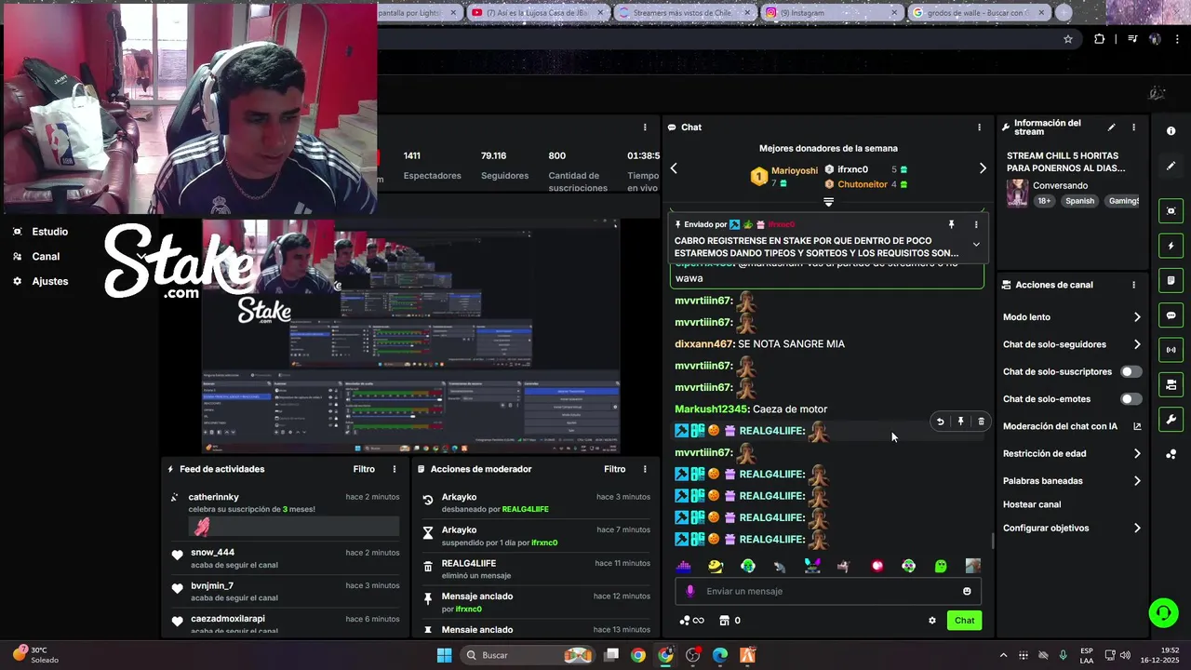Select the green ghost quick emote
The height and width of the screenshot is (670, 1191).
[941, 566]
